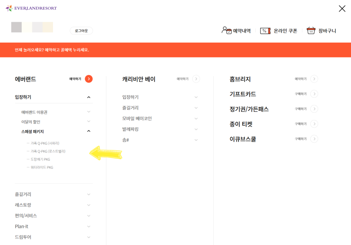Click arrow circle beside 기프트카드 구매하기

point(314,94)
